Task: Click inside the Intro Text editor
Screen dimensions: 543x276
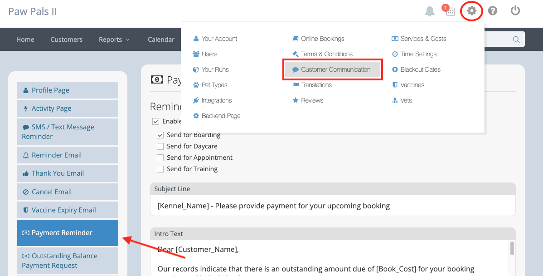Action: click(x=330, y=258)
